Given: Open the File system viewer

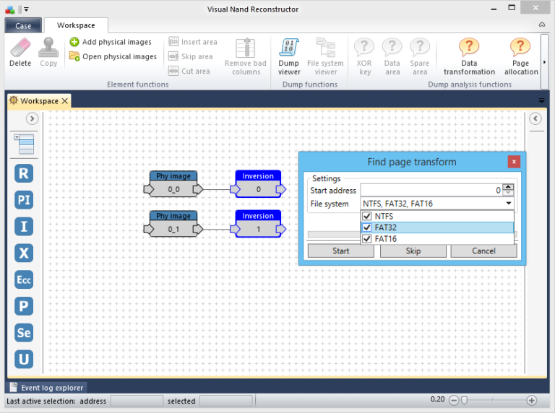Looking at the screenshot, I should pos(325,56).
